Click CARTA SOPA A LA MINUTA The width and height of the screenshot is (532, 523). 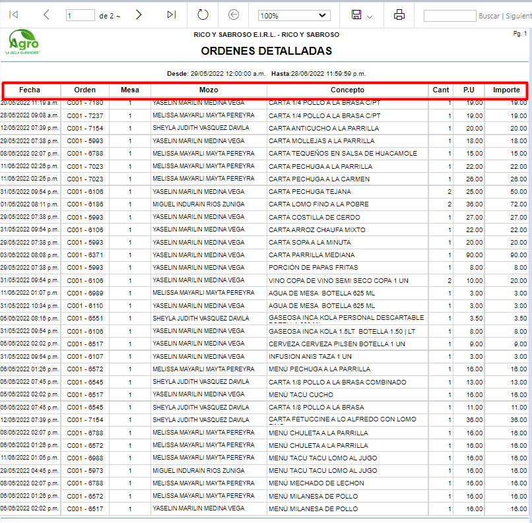tap(310, 242)
